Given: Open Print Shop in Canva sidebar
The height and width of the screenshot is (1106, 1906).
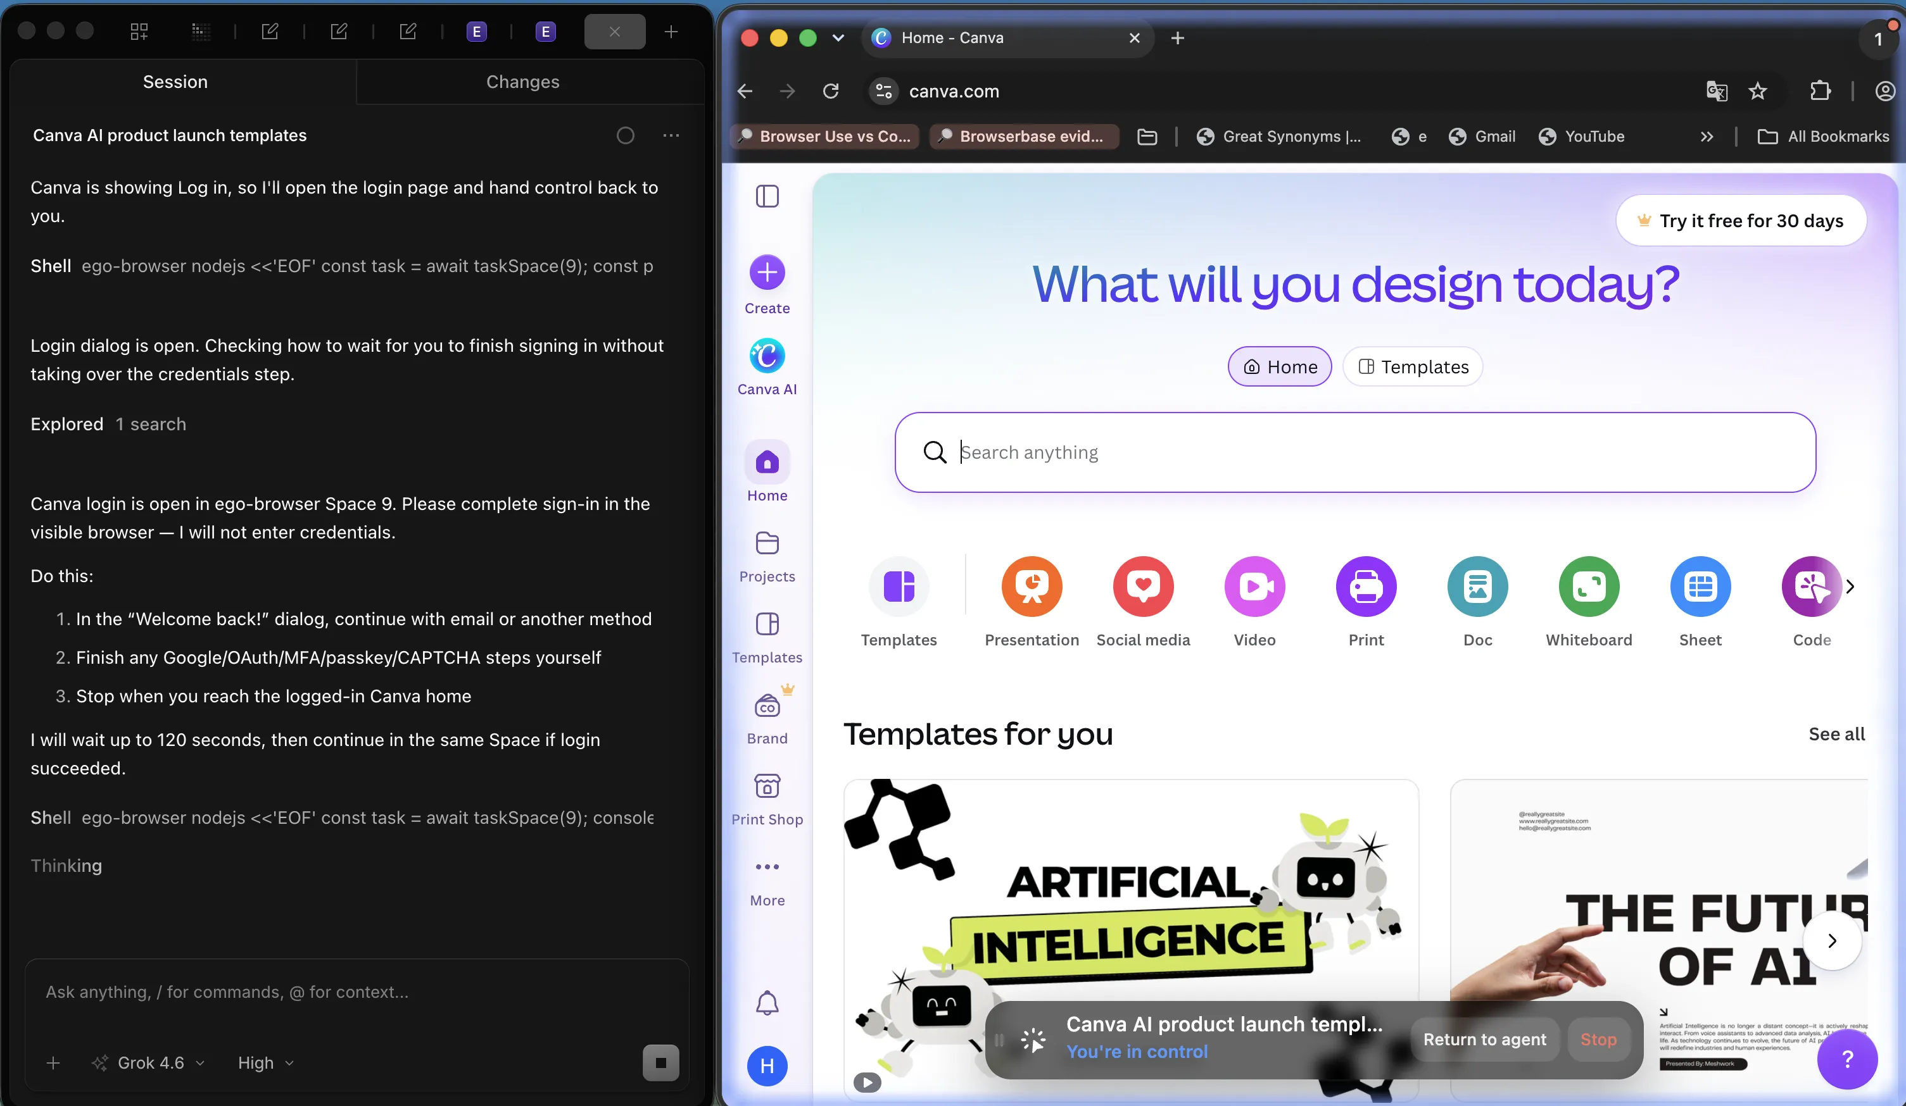Looking at the screenshot, I should 767,799.
